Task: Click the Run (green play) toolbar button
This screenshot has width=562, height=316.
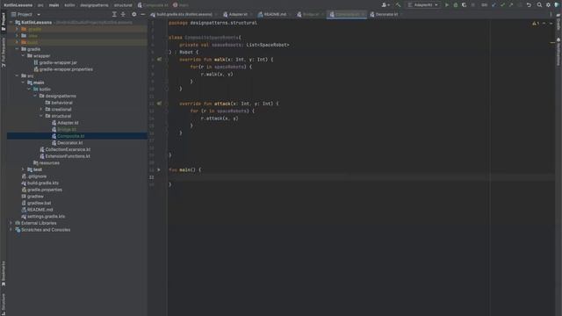Action: [447, 5]
